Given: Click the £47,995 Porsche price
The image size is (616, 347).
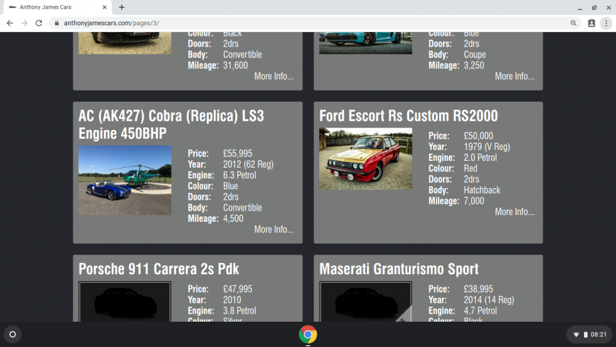Looking at the screenshot, I should click(x=238, y=289).
